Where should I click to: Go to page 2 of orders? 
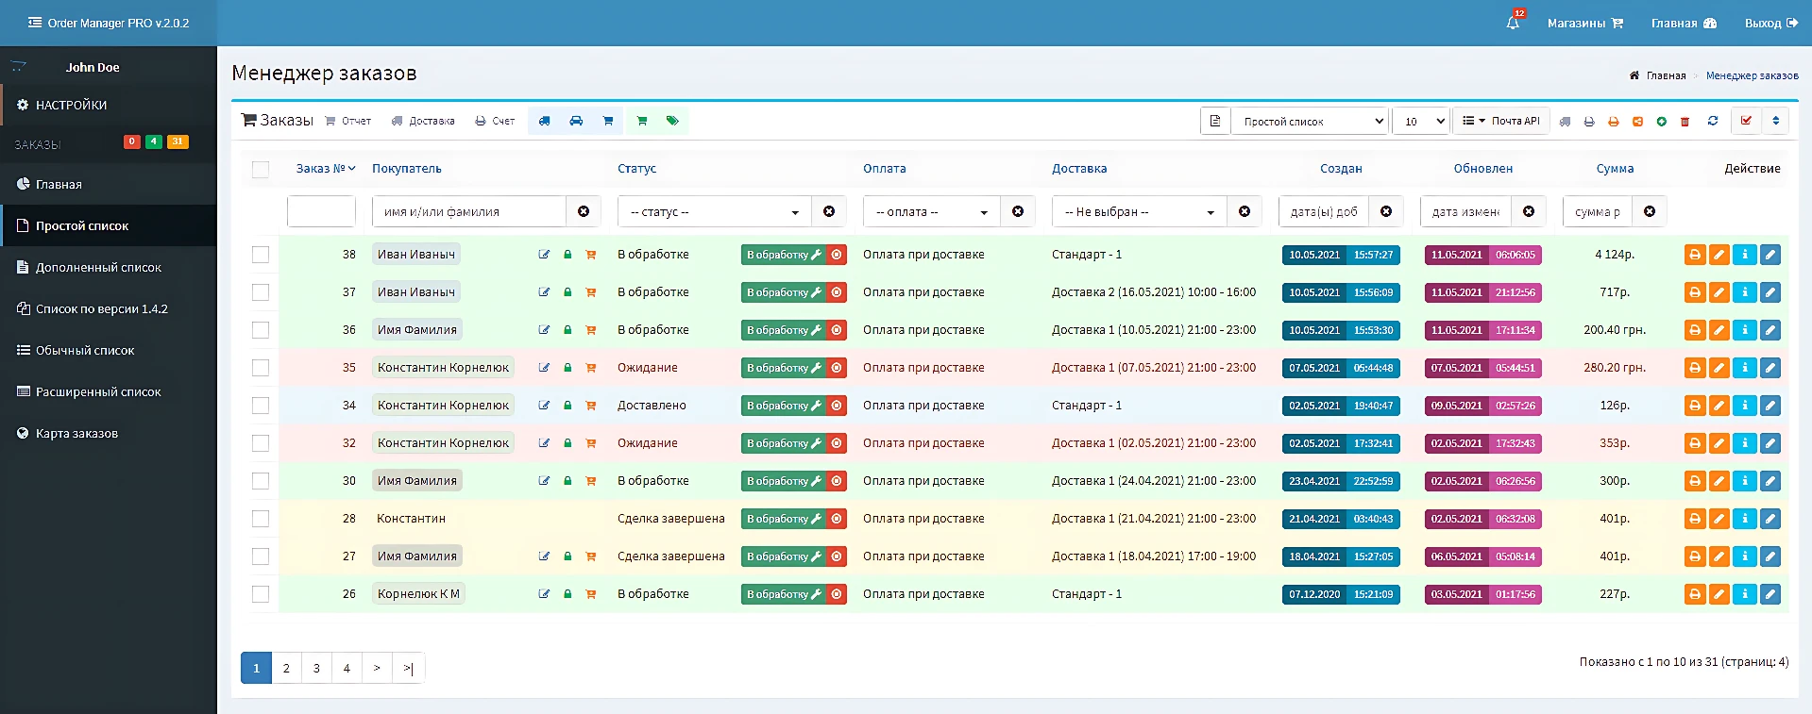coord(286,668)
